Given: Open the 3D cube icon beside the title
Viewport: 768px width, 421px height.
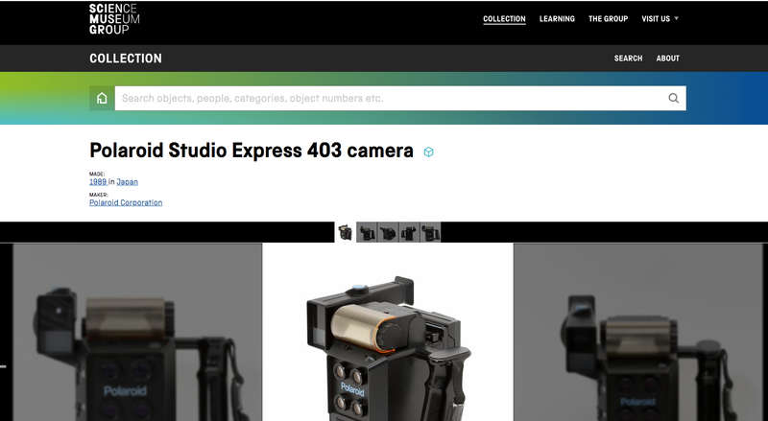Looking at the screenshot, I should (x=428, y=152).
